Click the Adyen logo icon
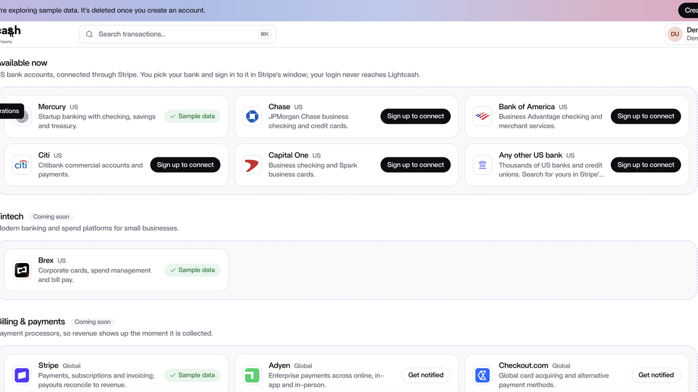The width and height of the screenshot is (698, 392). coord(252,375)
